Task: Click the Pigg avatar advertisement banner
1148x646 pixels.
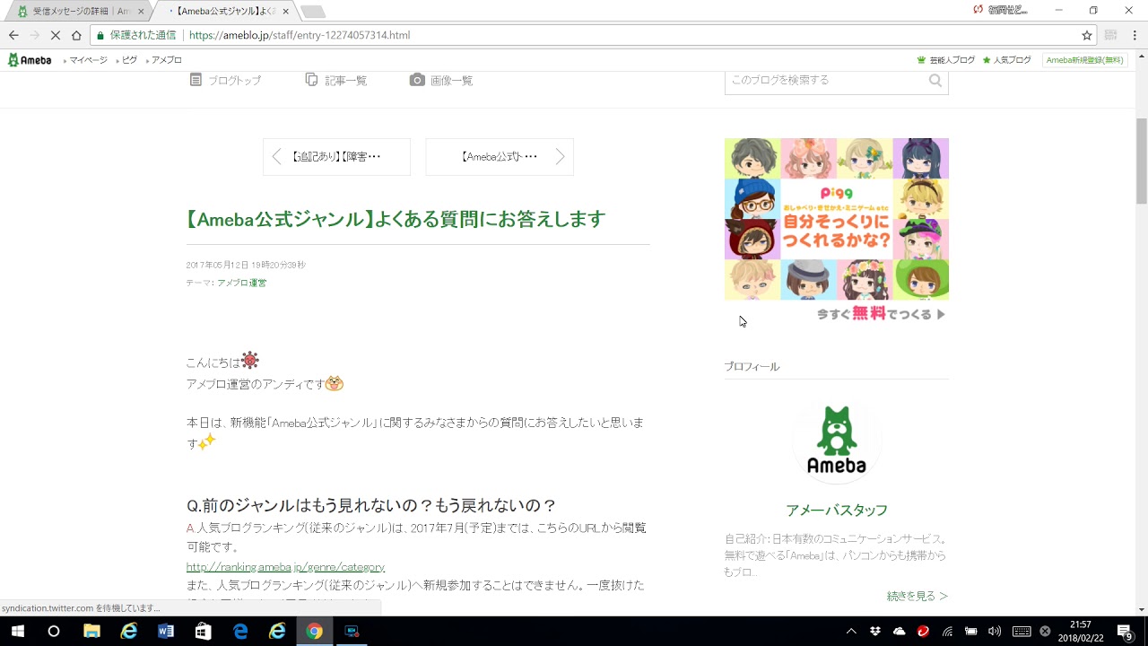Action: 837,231
